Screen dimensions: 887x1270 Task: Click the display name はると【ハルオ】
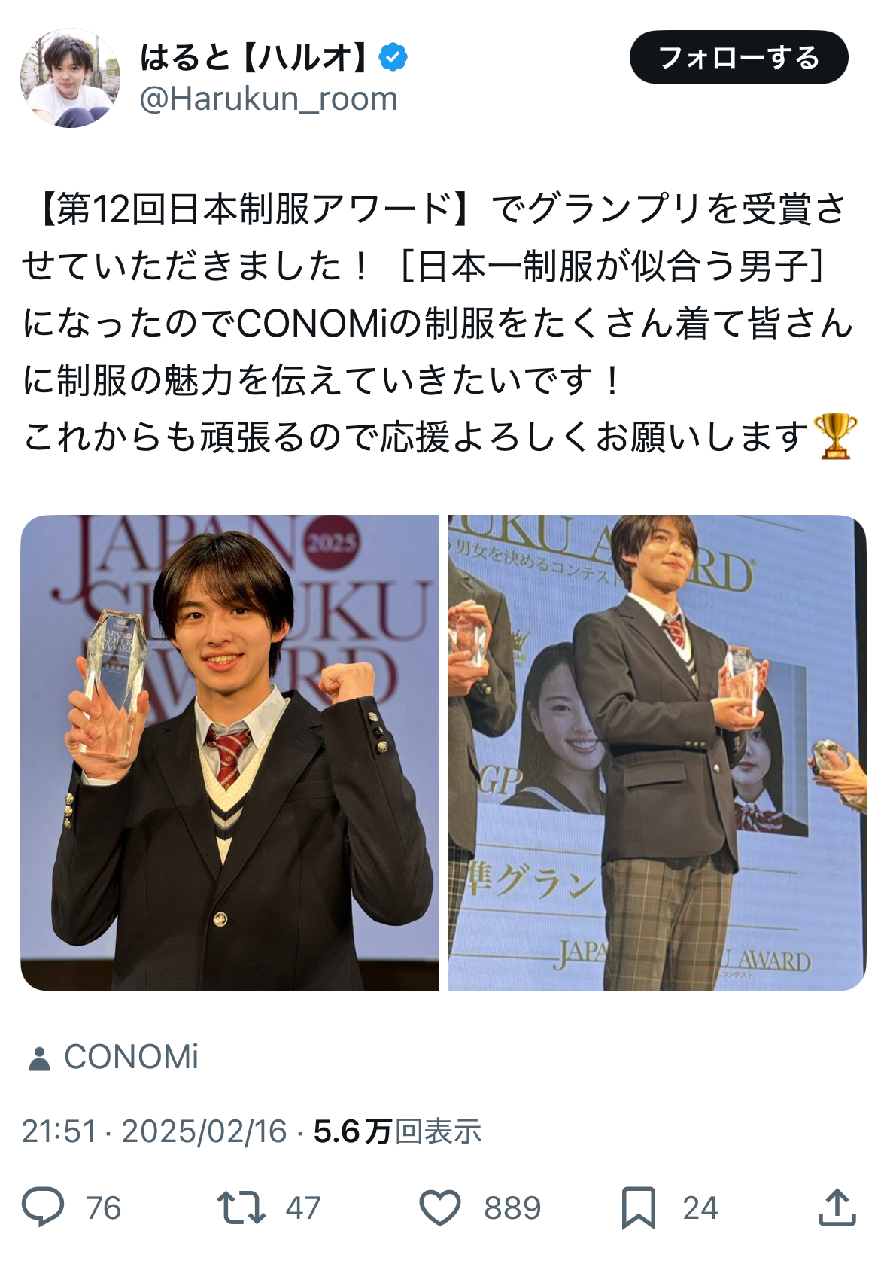point(256,57)
